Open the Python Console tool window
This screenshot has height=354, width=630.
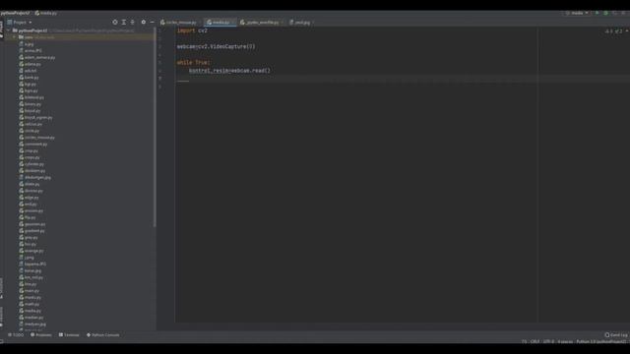click(x=102, y=334)
